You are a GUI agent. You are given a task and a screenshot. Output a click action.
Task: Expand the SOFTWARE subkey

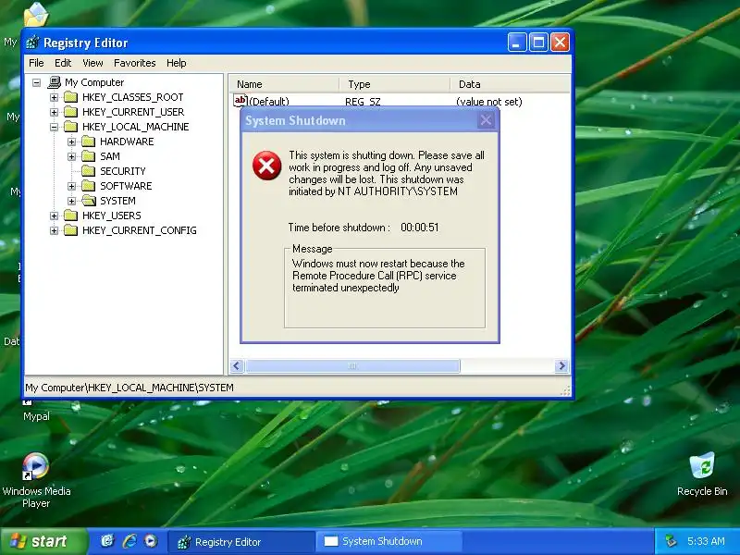tap(72, 186)
